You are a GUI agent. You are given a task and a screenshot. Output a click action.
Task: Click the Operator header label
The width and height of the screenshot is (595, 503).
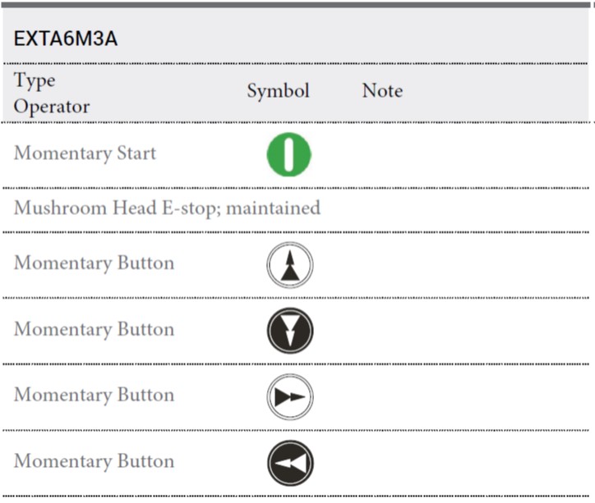[52, 107]
